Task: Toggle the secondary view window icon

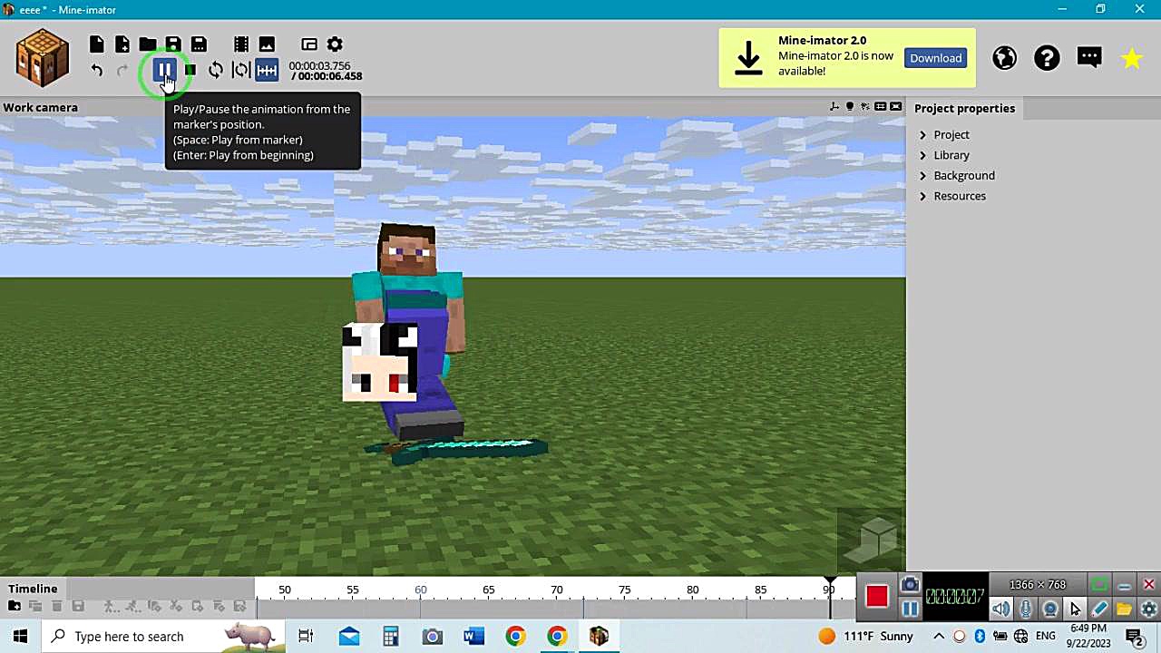Action: (x=309, y=44)
